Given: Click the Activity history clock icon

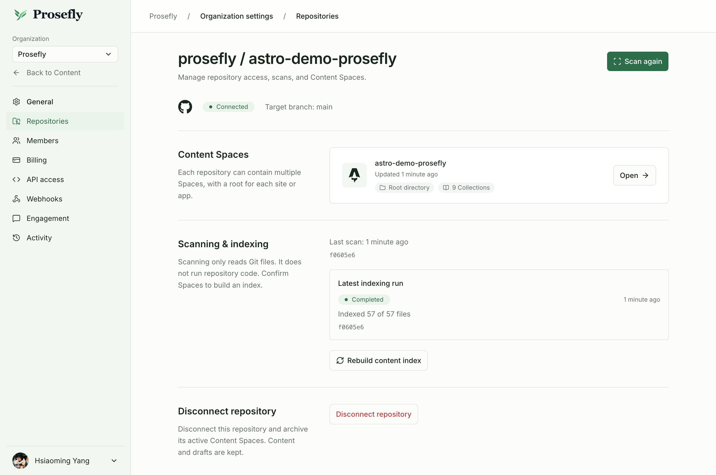Looking at the screenshot, I should click(x=16, y=237).
